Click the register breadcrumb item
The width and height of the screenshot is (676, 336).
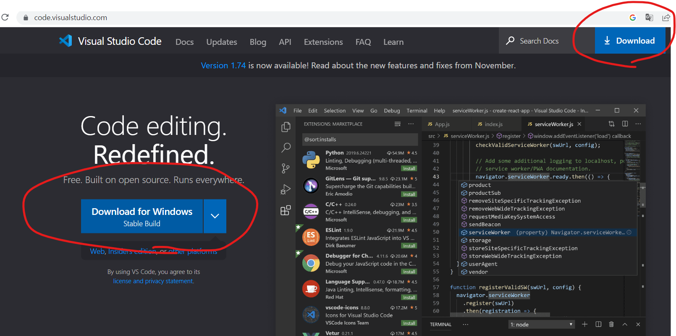click(x=509, y=136)
